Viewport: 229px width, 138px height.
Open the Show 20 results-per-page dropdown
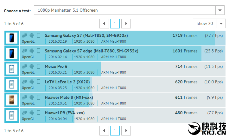[209, 23]
